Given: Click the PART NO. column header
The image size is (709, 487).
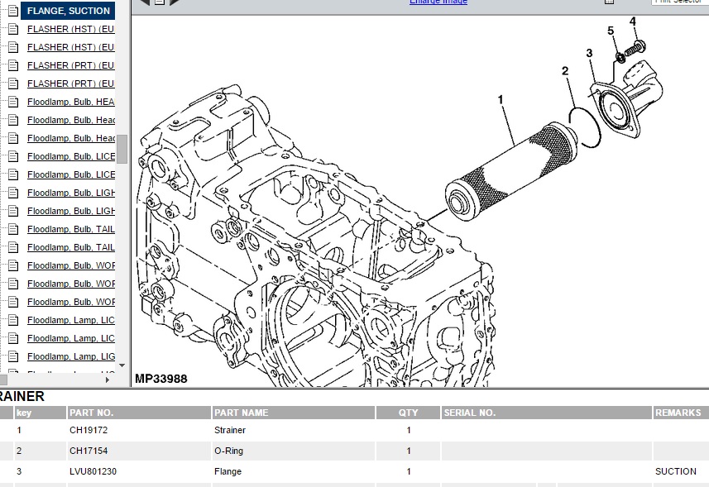Looking at the screenshot, I should coord(139,413).
